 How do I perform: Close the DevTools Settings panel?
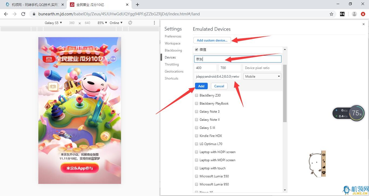(363, 24)
